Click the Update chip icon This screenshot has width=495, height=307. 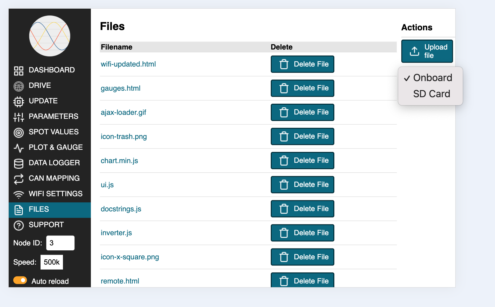(19, 102)
